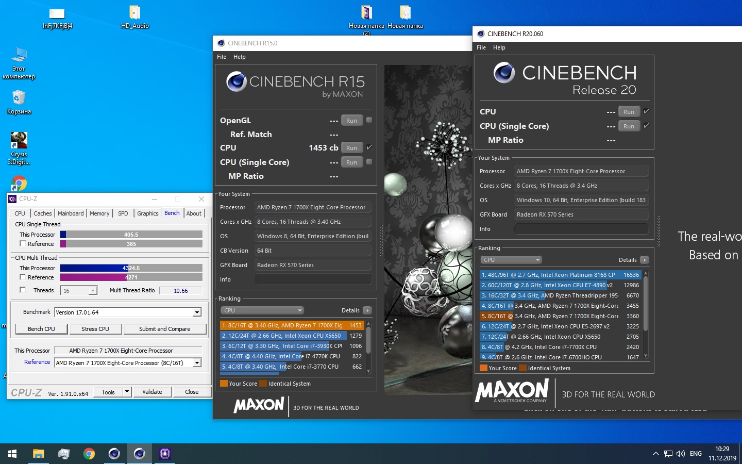Select the Intel Core i7-4770K ranking row
Screen dimensions: 742x464
click(x=292, y=356)
